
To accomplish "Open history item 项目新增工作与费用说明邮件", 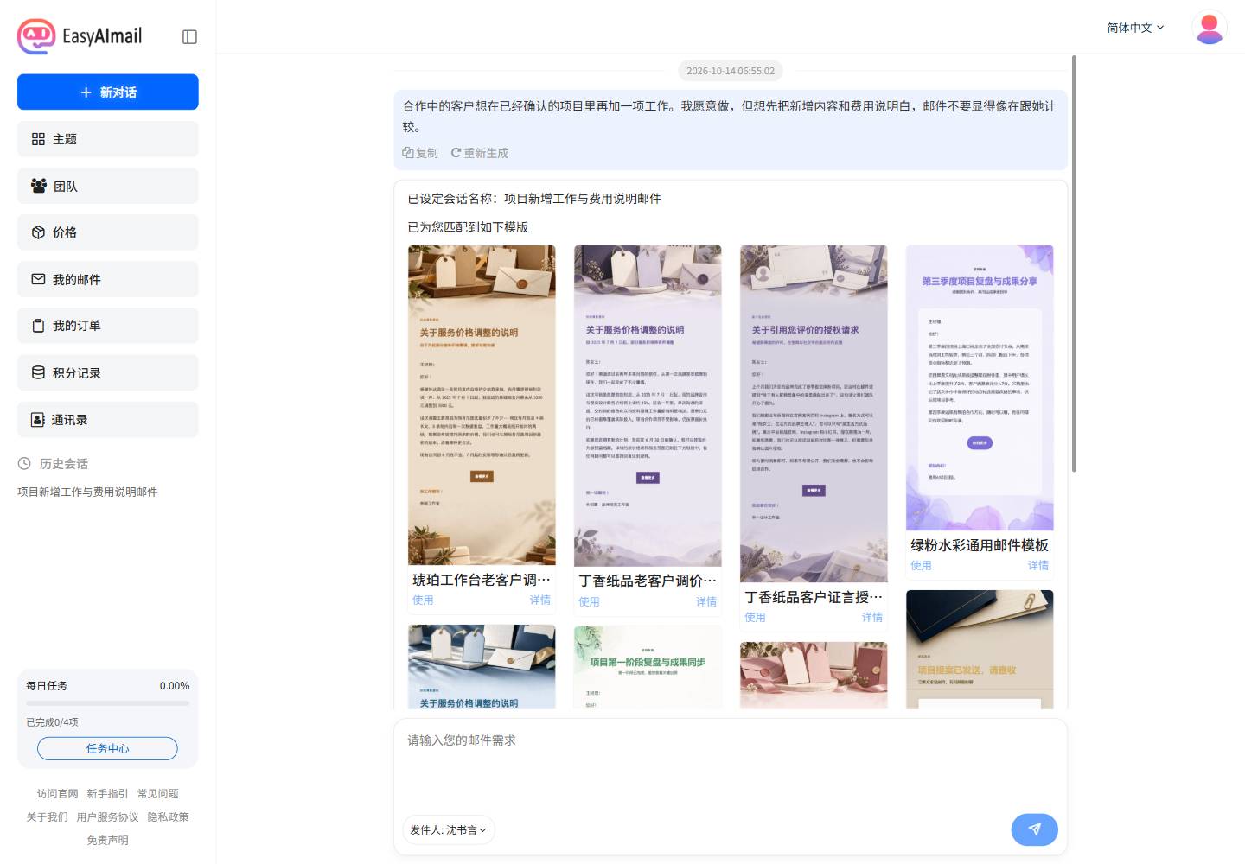I will (x=87, y=492).
